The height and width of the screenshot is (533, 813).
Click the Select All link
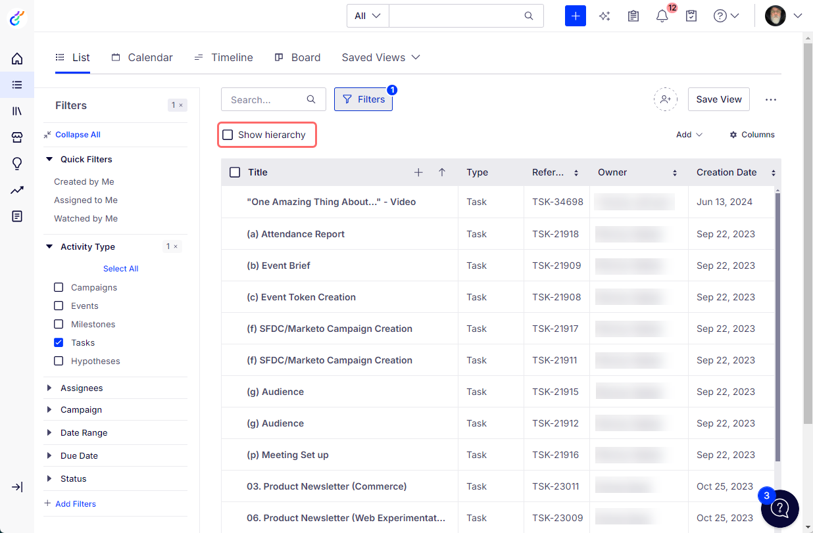tap(120, 269)
